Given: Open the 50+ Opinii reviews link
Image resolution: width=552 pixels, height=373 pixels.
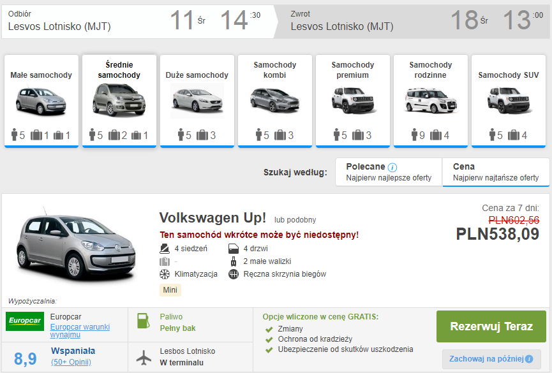Looking at the screenshot, I should pyautogui.click(x=71, y=362).
